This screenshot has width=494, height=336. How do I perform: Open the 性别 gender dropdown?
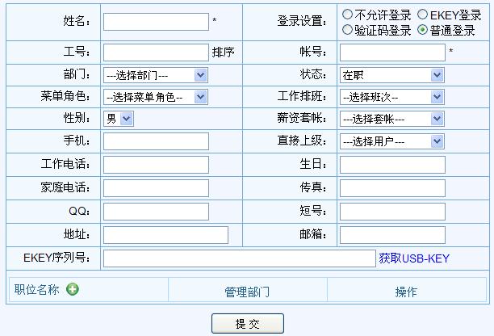tap(119, 119)
